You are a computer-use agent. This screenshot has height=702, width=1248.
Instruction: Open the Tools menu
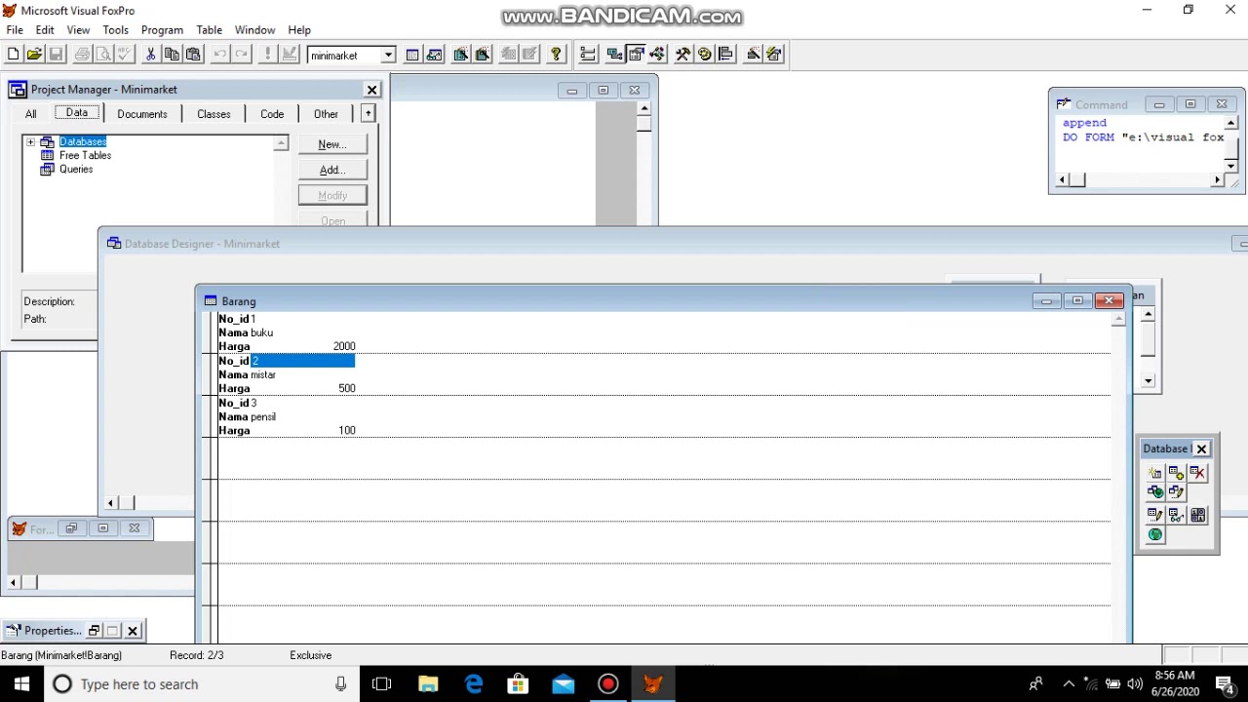(x=115, y=30)
